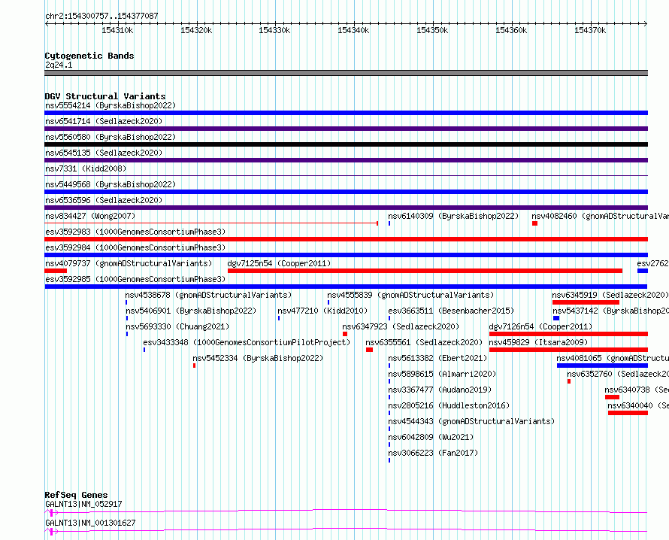Click the thin red nsv834427 variant line

tap(211, 223)
